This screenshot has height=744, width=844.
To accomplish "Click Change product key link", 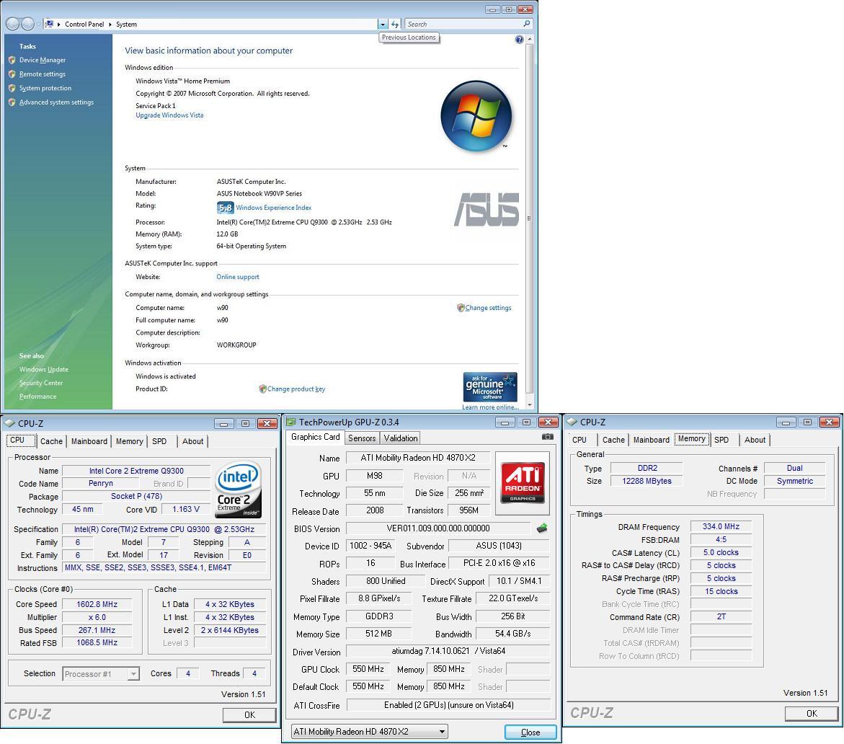I will [296, 389].
